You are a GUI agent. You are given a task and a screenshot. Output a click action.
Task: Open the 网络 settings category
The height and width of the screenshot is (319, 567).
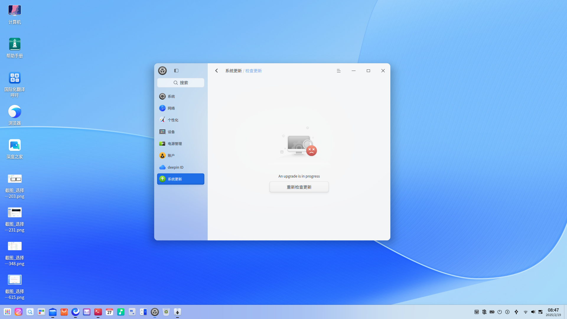click(181, 108)
